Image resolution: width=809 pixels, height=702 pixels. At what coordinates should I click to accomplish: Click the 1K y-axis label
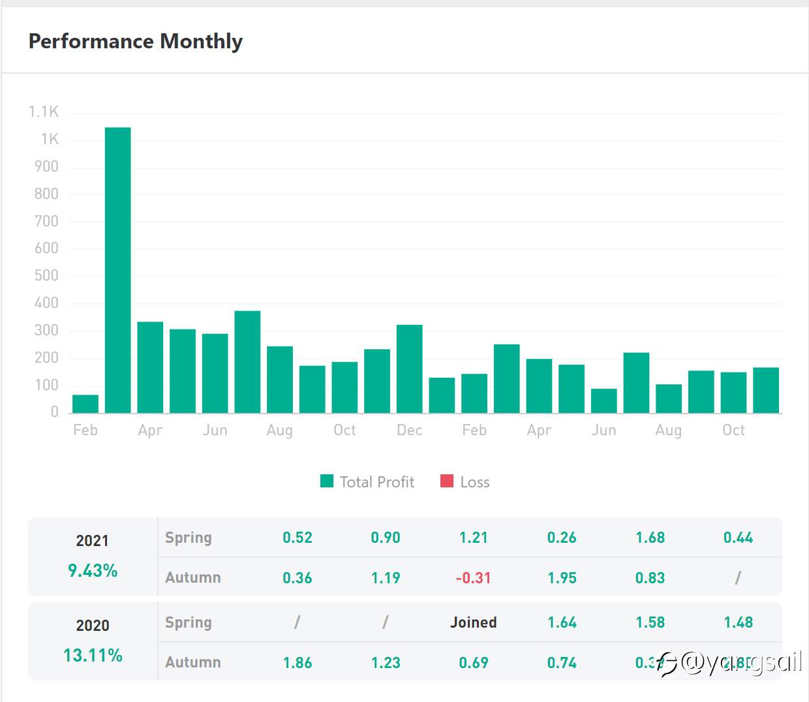click(x=50, y=139)
